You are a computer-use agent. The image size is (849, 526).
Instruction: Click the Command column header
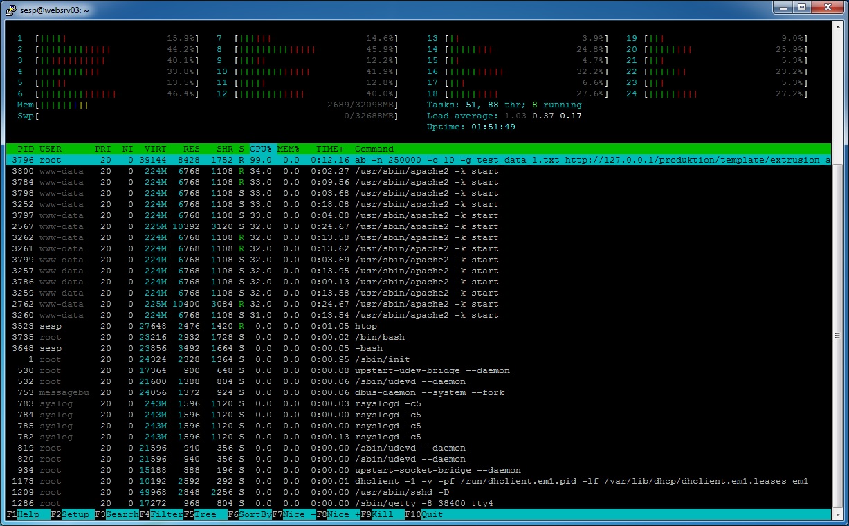374,149
